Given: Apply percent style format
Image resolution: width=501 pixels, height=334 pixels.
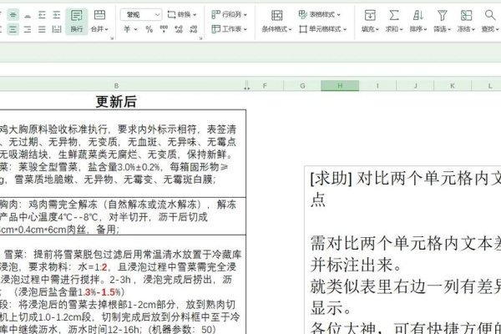Looking at the screenshot, I should point(149,29).
